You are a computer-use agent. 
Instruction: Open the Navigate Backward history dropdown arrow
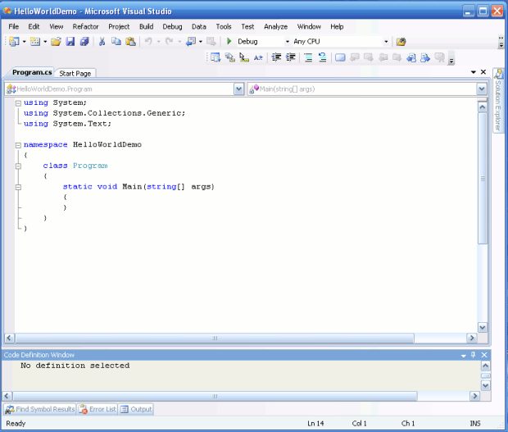tap(201, 42)
